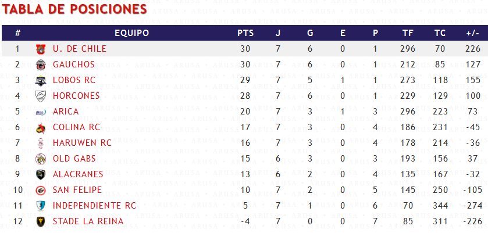Screen dimensions: 488x233
Task: Click the PTS column header
Action: click(x=245, y=33)
